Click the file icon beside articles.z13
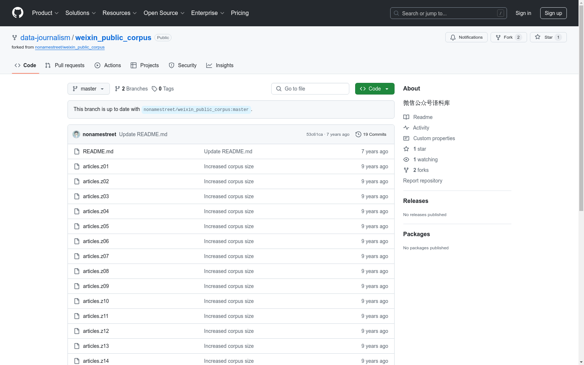Viewport: 584px width, 365px height. pyautogui.click(x=77, y=346)
